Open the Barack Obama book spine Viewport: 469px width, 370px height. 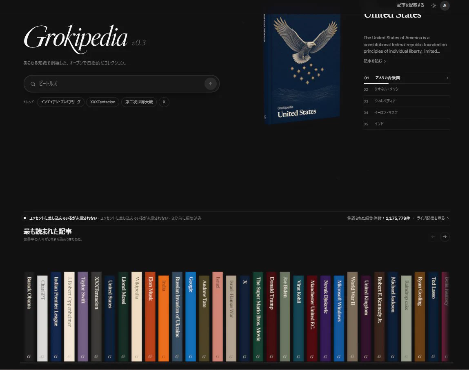(x=29, y=317)
